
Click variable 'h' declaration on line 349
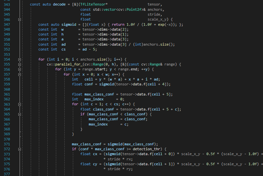(62, 34)
